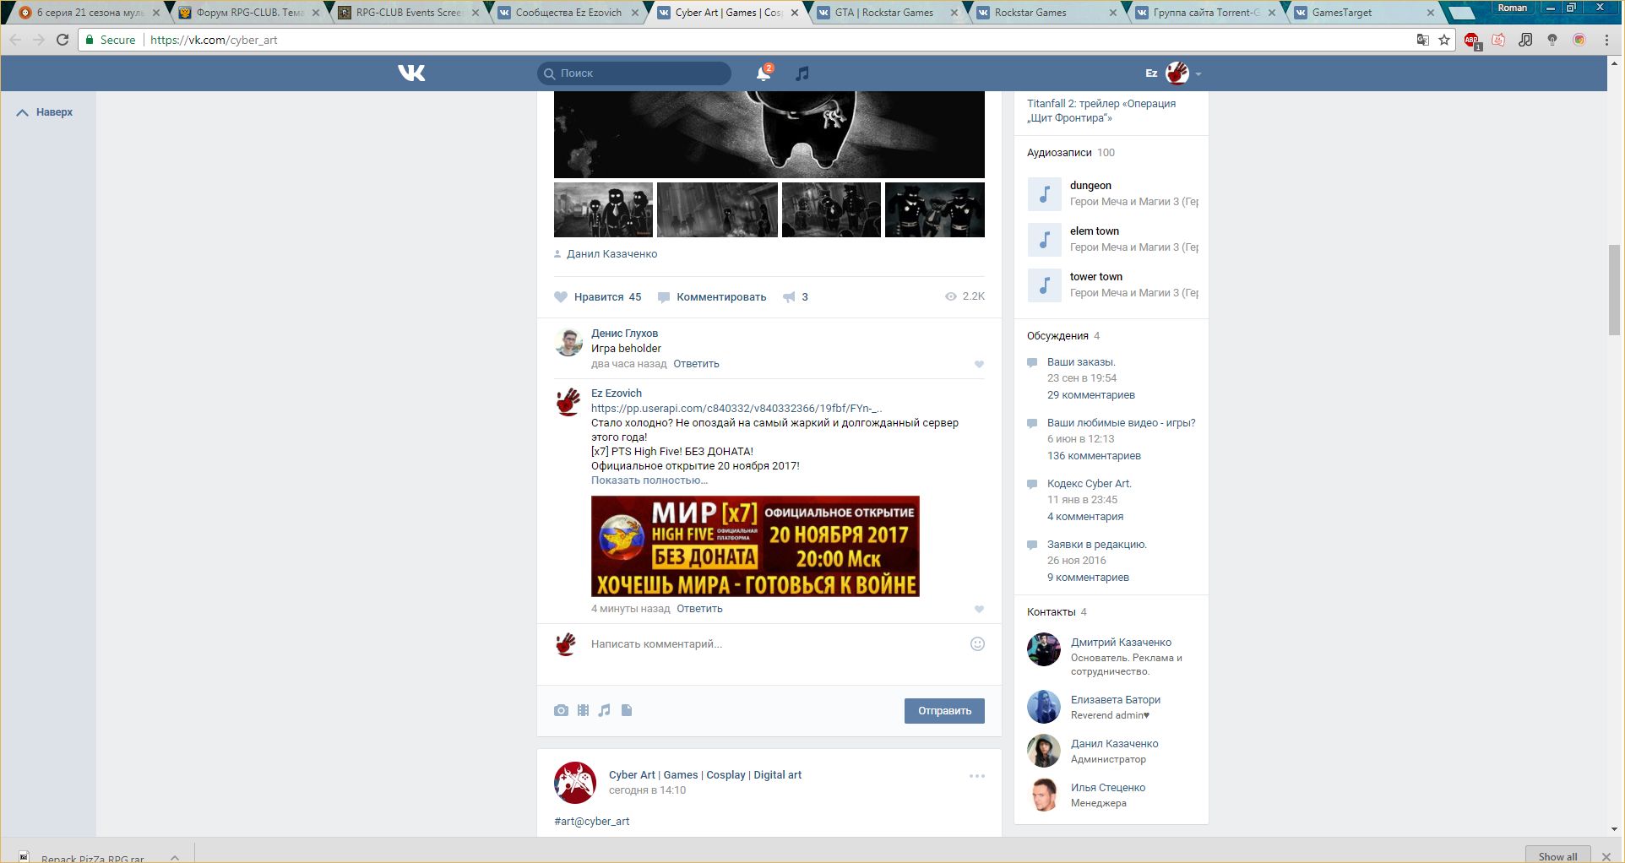Play the dungeon audio track
The height and width of the screenshot is (863, 1625).
1044,194
